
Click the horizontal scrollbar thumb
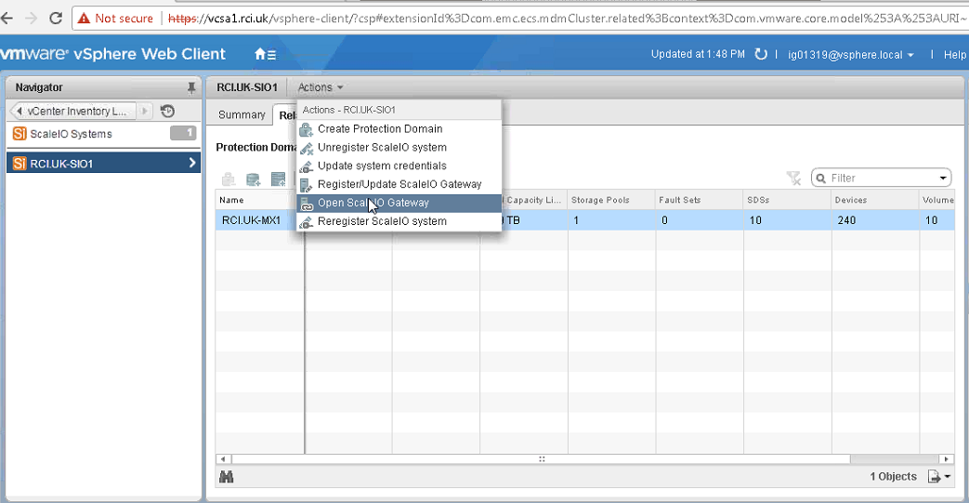542,459
